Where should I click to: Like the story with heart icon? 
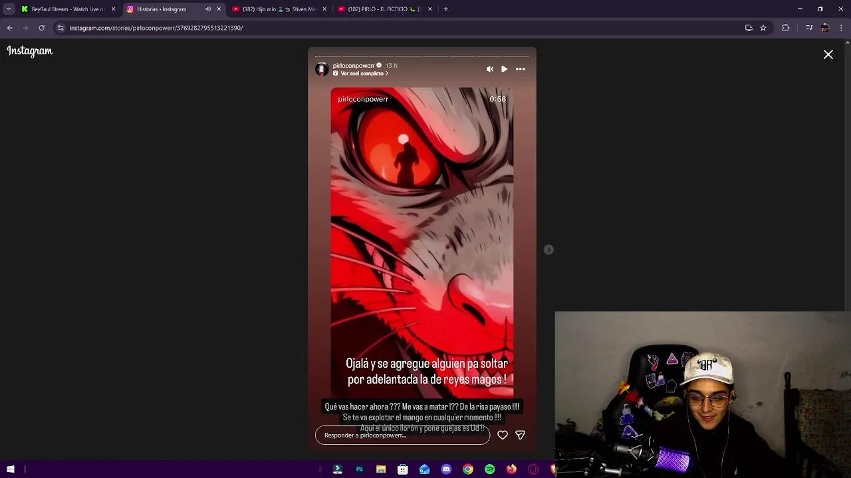503,435
